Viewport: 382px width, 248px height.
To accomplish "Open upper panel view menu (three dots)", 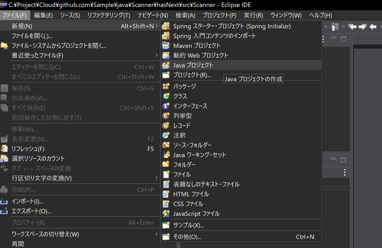I will (x=323, y=39).
